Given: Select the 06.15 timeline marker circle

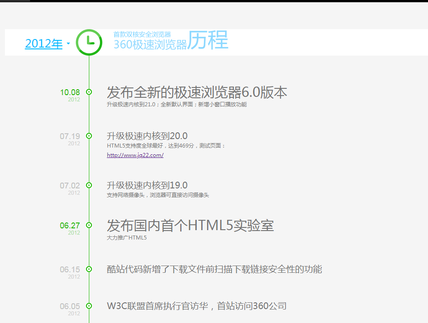Looking at the screenshot, I should tap(89, 269).
